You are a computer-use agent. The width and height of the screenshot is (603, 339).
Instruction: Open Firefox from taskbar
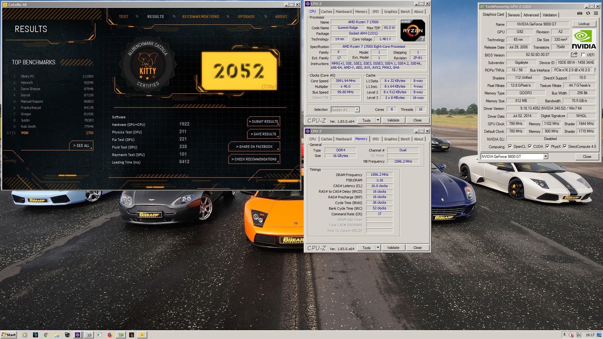[x=110, y=335]
